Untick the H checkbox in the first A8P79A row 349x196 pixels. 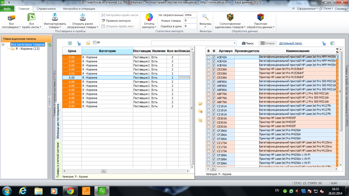[x=214, y=94]
